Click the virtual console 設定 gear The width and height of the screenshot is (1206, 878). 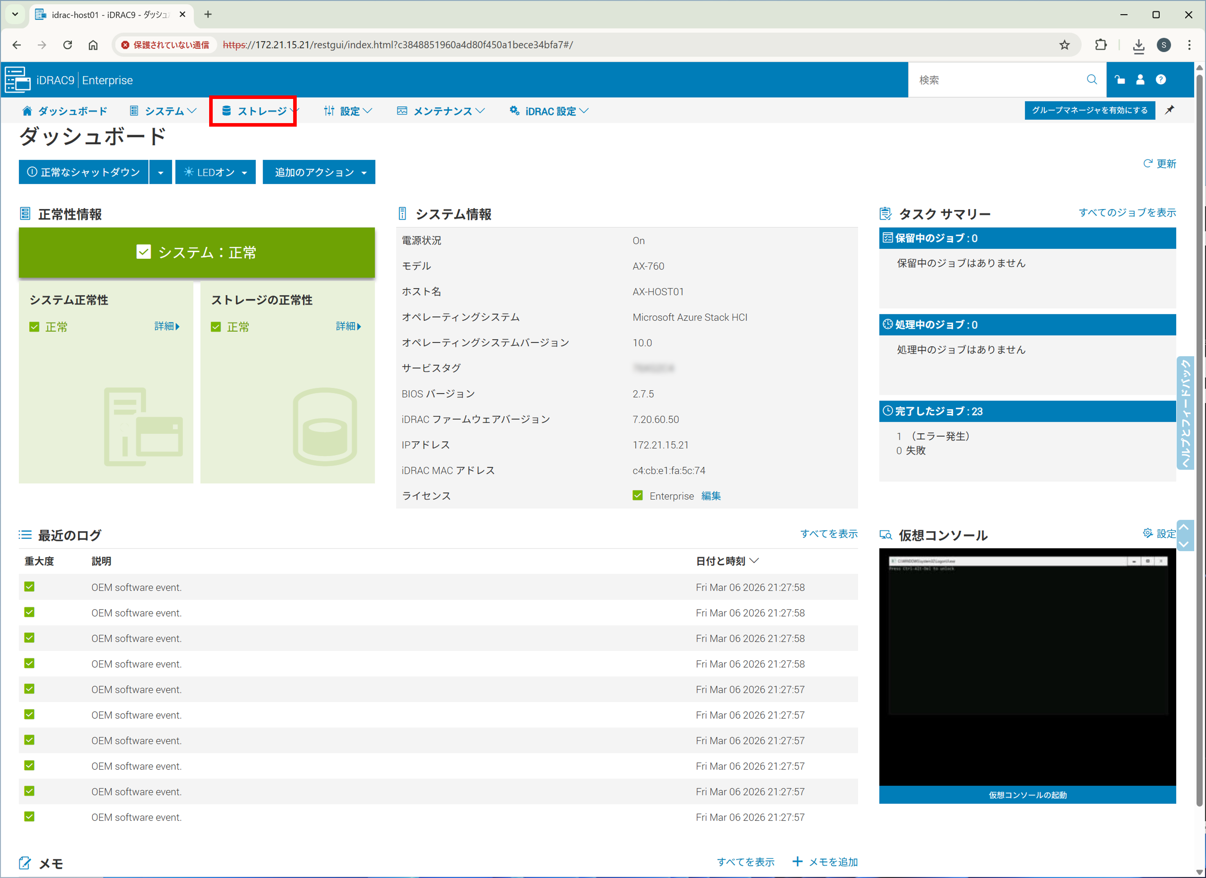(1148, 533)
